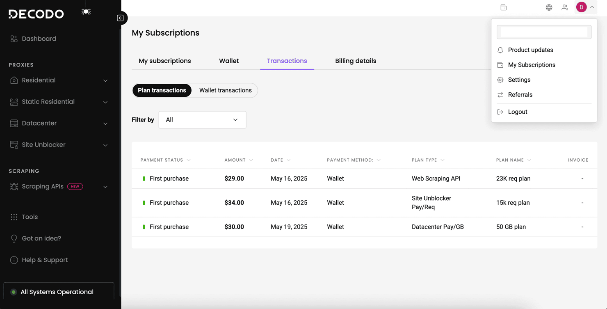Open Tools in sidebar

pos(30,217)
